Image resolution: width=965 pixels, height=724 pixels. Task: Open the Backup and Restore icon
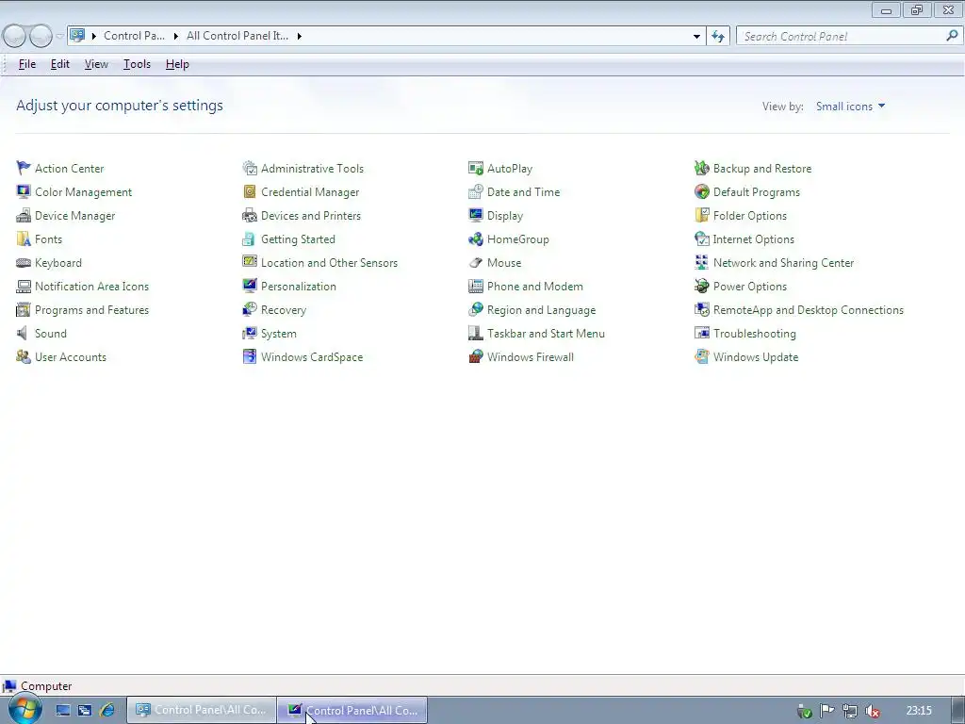(x=701, y=168)
